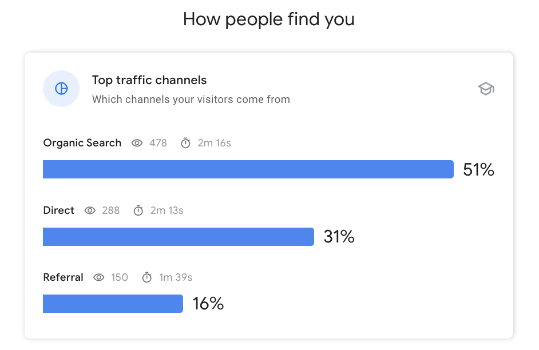Select the stopwatch icon beside 2m 16s
This screenshot has width=539, height=350.
[185, 143]
